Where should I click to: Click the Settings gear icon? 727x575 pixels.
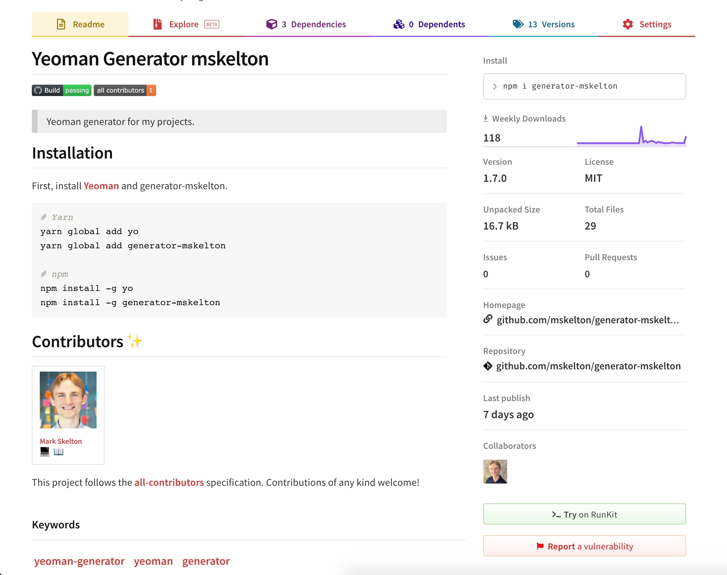pos(628,24)
